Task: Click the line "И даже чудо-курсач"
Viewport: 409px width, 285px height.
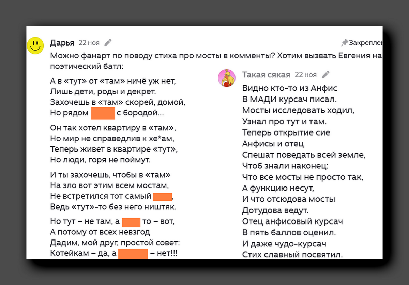Action: [284, 244]
